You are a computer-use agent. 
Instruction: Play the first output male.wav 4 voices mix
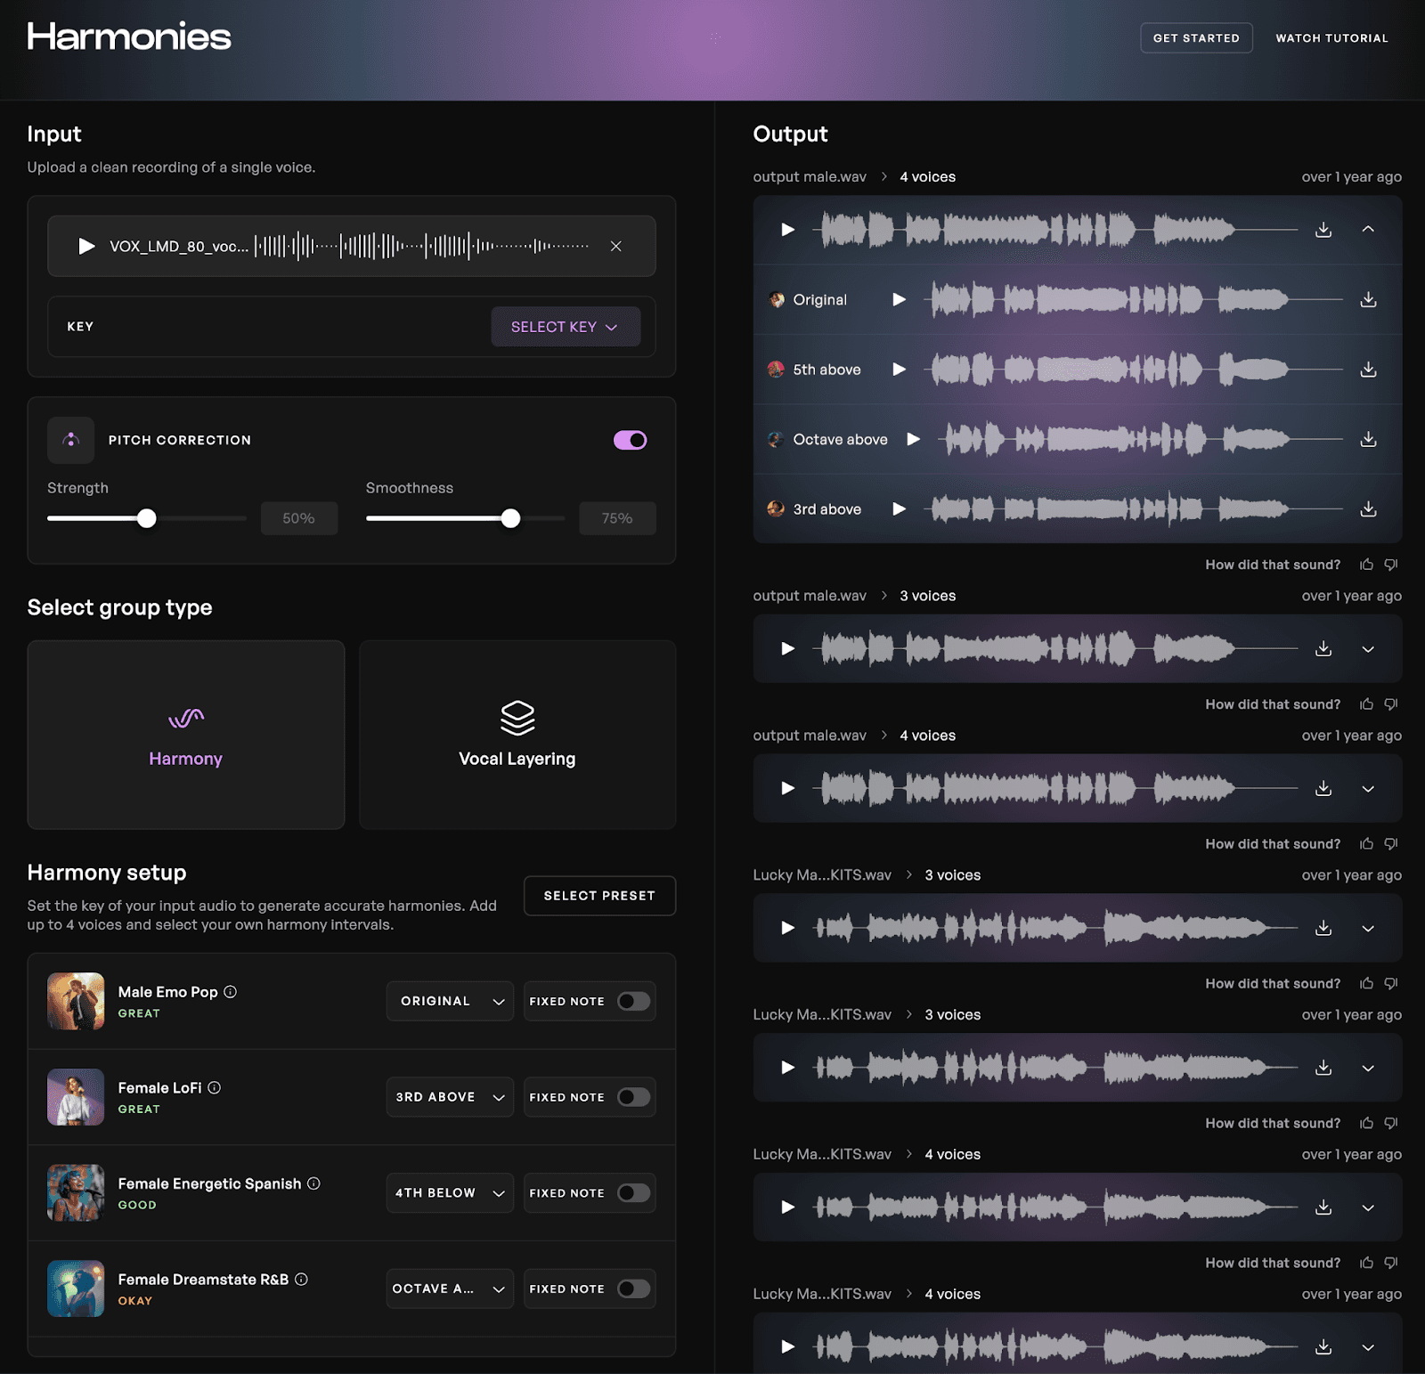point(787,230)
